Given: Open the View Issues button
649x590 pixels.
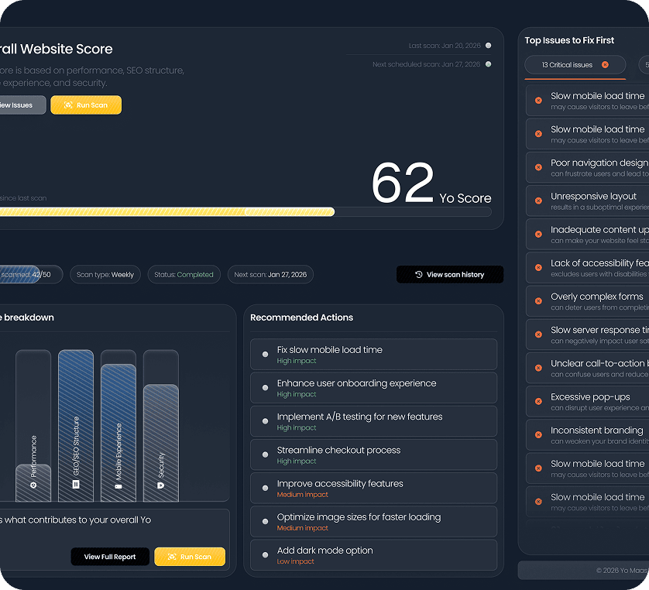Looking at the screenshot, I should pyautogui.click(x=22, y=105).
